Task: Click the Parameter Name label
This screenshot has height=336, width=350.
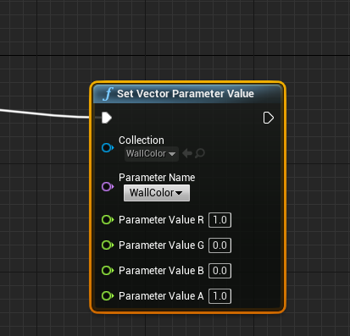Action: [157, 178]
